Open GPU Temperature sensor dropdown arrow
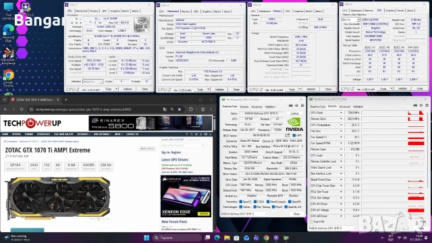 (x=341, y=125)
